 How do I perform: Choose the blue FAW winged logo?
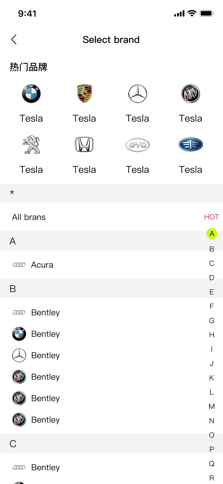coord(191,145)
